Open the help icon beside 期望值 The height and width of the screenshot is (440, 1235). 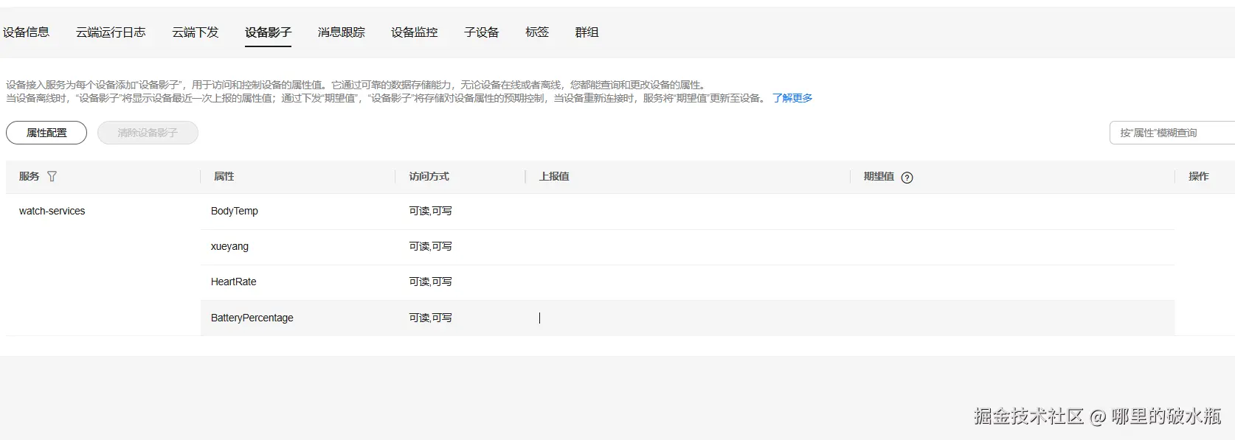907,177
